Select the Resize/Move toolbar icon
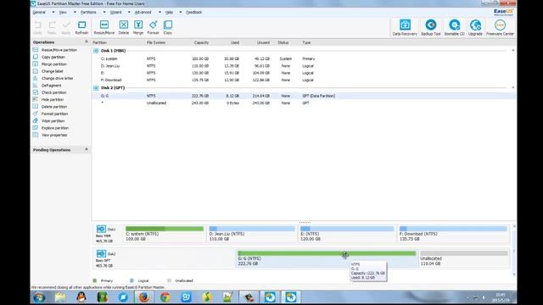Viewport: 543px width, 305px height. coord(104,27)
